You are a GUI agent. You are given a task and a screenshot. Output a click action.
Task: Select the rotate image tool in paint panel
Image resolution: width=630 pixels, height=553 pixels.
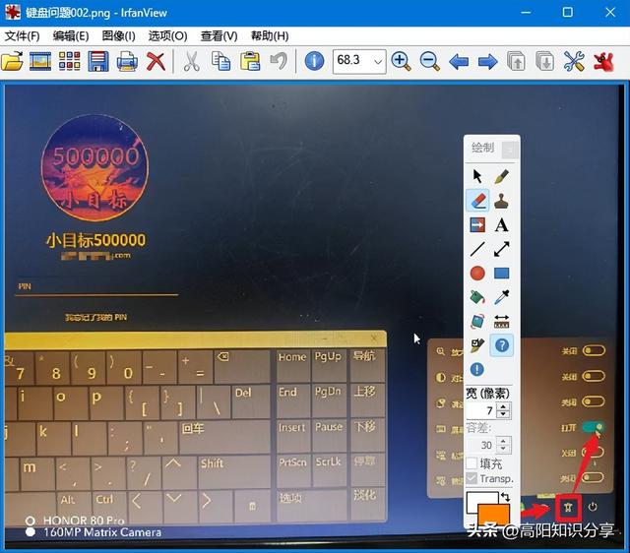click(477, 322)
